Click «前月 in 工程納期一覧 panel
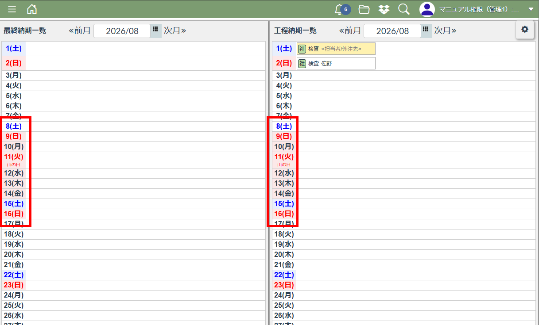The height and width of the screenshot is (325, 539). coord(350,31)
